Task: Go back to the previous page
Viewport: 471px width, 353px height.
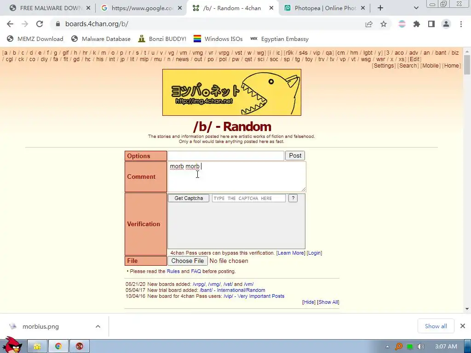Action: tap(10, 24)
